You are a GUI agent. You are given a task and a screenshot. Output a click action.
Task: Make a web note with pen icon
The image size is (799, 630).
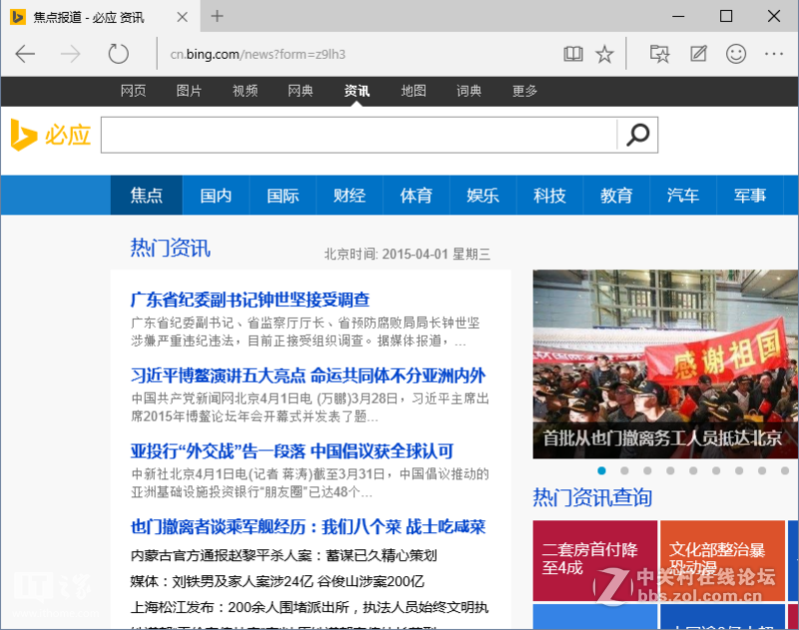pyautogui.click(x=698, y=54)
